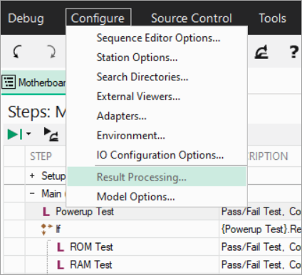302x275 pixels.
Task: Click the RAM Test Pass/Fail description cell
Action: coord(261,264)
